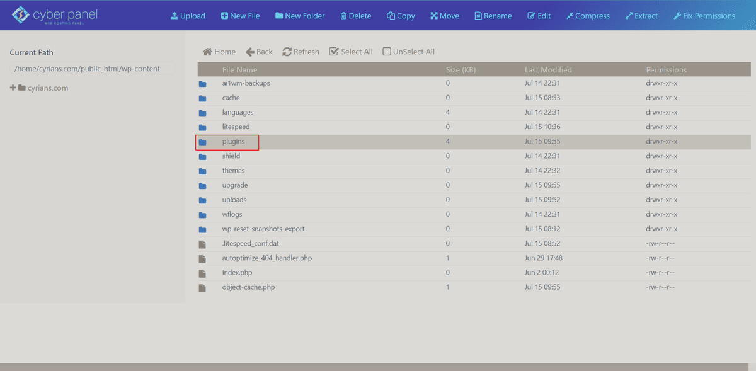Select the litespeed folder name
Image resolution: width=756 pixels, height=371 pixels.
pyautogui.click(x=236, y=127)
